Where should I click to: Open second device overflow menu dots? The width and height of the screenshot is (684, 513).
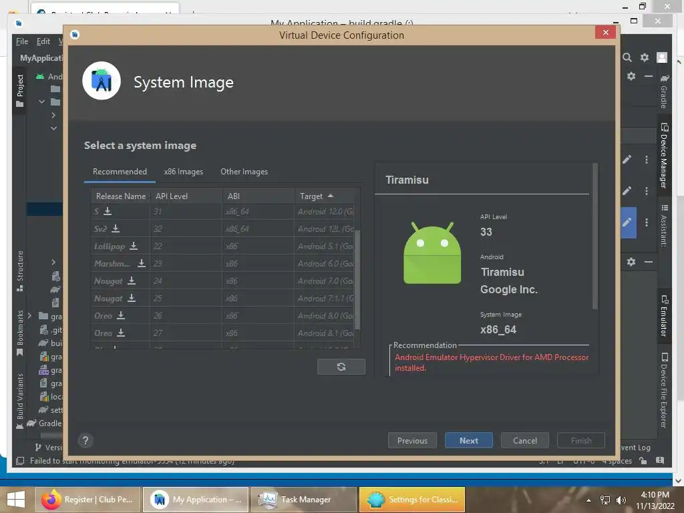coord(647,190)
